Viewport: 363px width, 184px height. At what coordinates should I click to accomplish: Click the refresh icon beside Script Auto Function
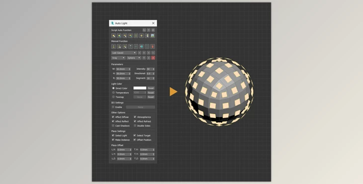click(x=144, y=30)
